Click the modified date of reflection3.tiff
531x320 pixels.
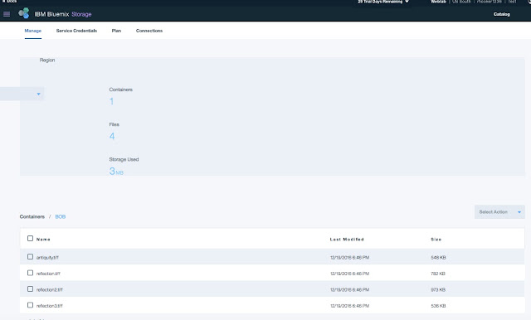point(350,306)
